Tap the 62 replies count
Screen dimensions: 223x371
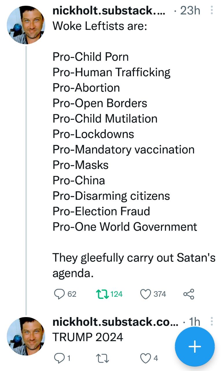click(72, 294)
